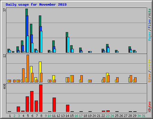
Task: Click the "KBytes" legend label
Action: click(150, 107)
